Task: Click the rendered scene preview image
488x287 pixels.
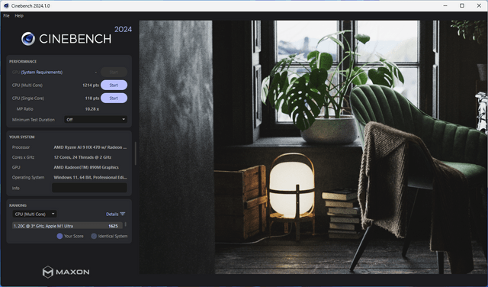Action: click(x=313, y=147)
